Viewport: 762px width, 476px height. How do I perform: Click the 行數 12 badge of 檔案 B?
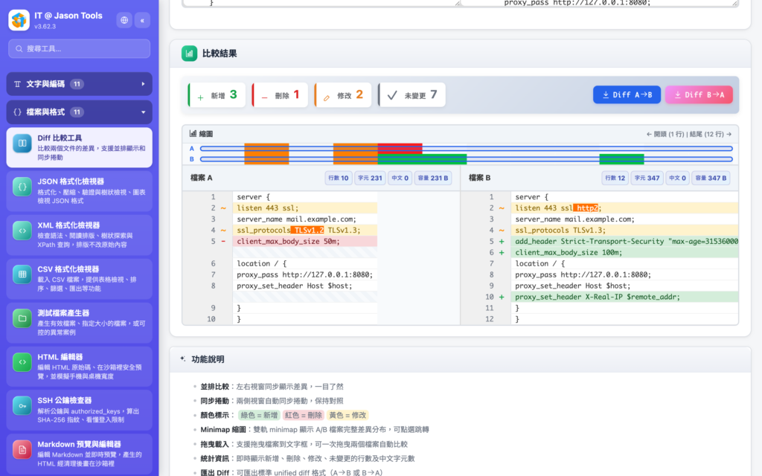click(615, 178)
